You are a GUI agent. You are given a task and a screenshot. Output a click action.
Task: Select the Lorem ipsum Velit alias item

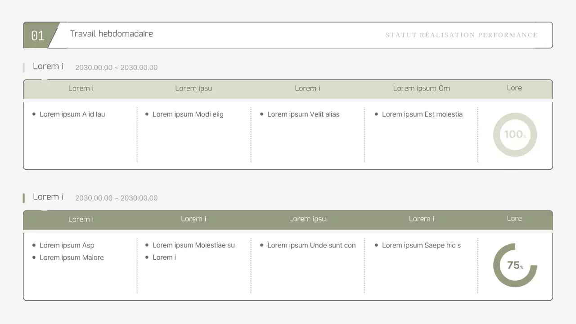(x=304, y=114)
